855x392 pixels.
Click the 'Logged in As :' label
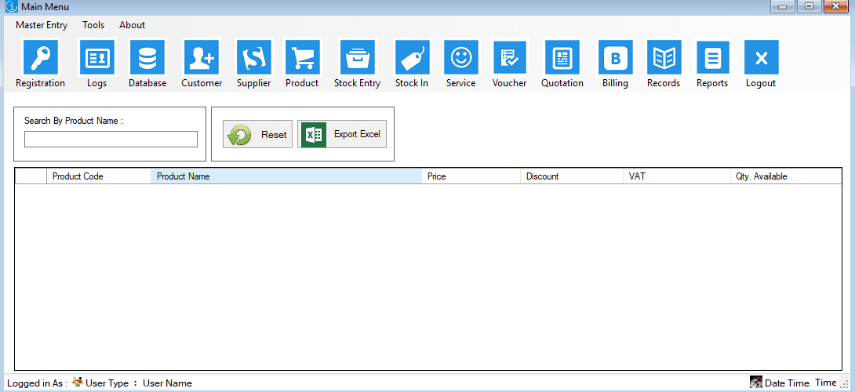point(37,383)
